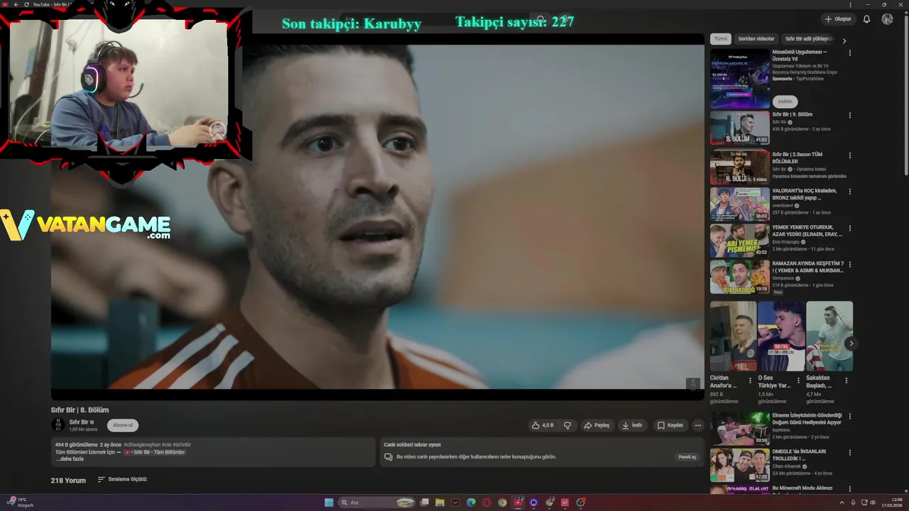Open the 2.Sezon TÜM BÖLÜMLER playlist title

pyautogui.click(x=798, y=158)
